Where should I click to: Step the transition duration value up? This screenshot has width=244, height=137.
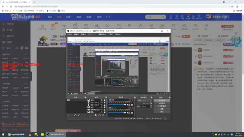pyautogui.click(x=151, y=106)
